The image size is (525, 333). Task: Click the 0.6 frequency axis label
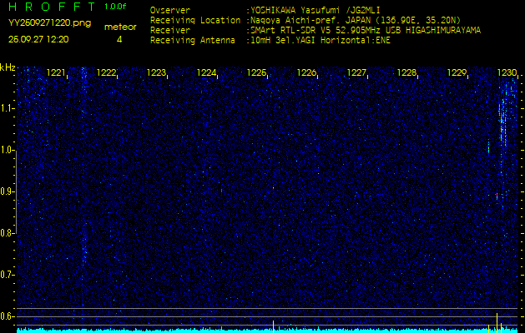8,316
